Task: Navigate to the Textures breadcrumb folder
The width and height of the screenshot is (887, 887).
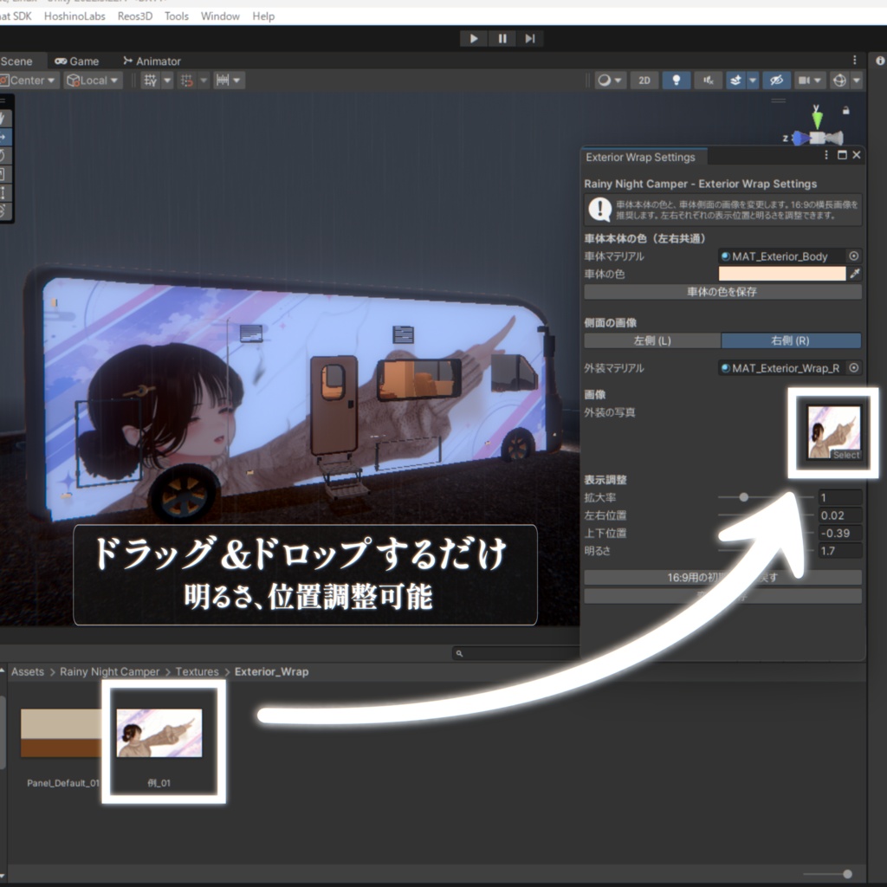Action: coord(197,671)
